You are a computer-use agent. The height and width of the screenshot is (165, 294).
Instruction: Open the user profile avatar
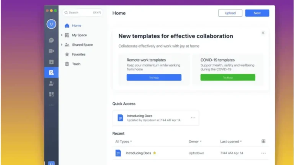click(51, 24)
